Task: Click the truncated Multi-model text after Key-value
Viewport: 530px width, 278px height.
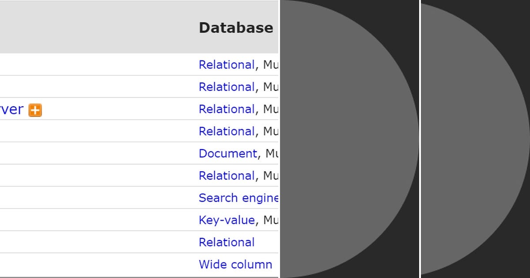Action: pyautogui.click(x=272, y=220)
